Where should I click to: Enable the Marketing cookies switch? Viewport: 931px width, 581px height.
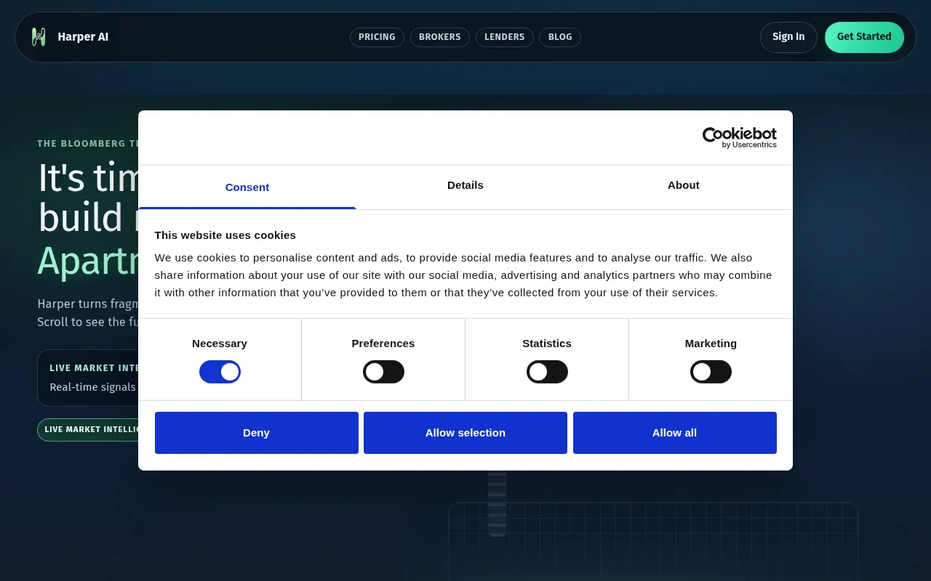(711, 372)
